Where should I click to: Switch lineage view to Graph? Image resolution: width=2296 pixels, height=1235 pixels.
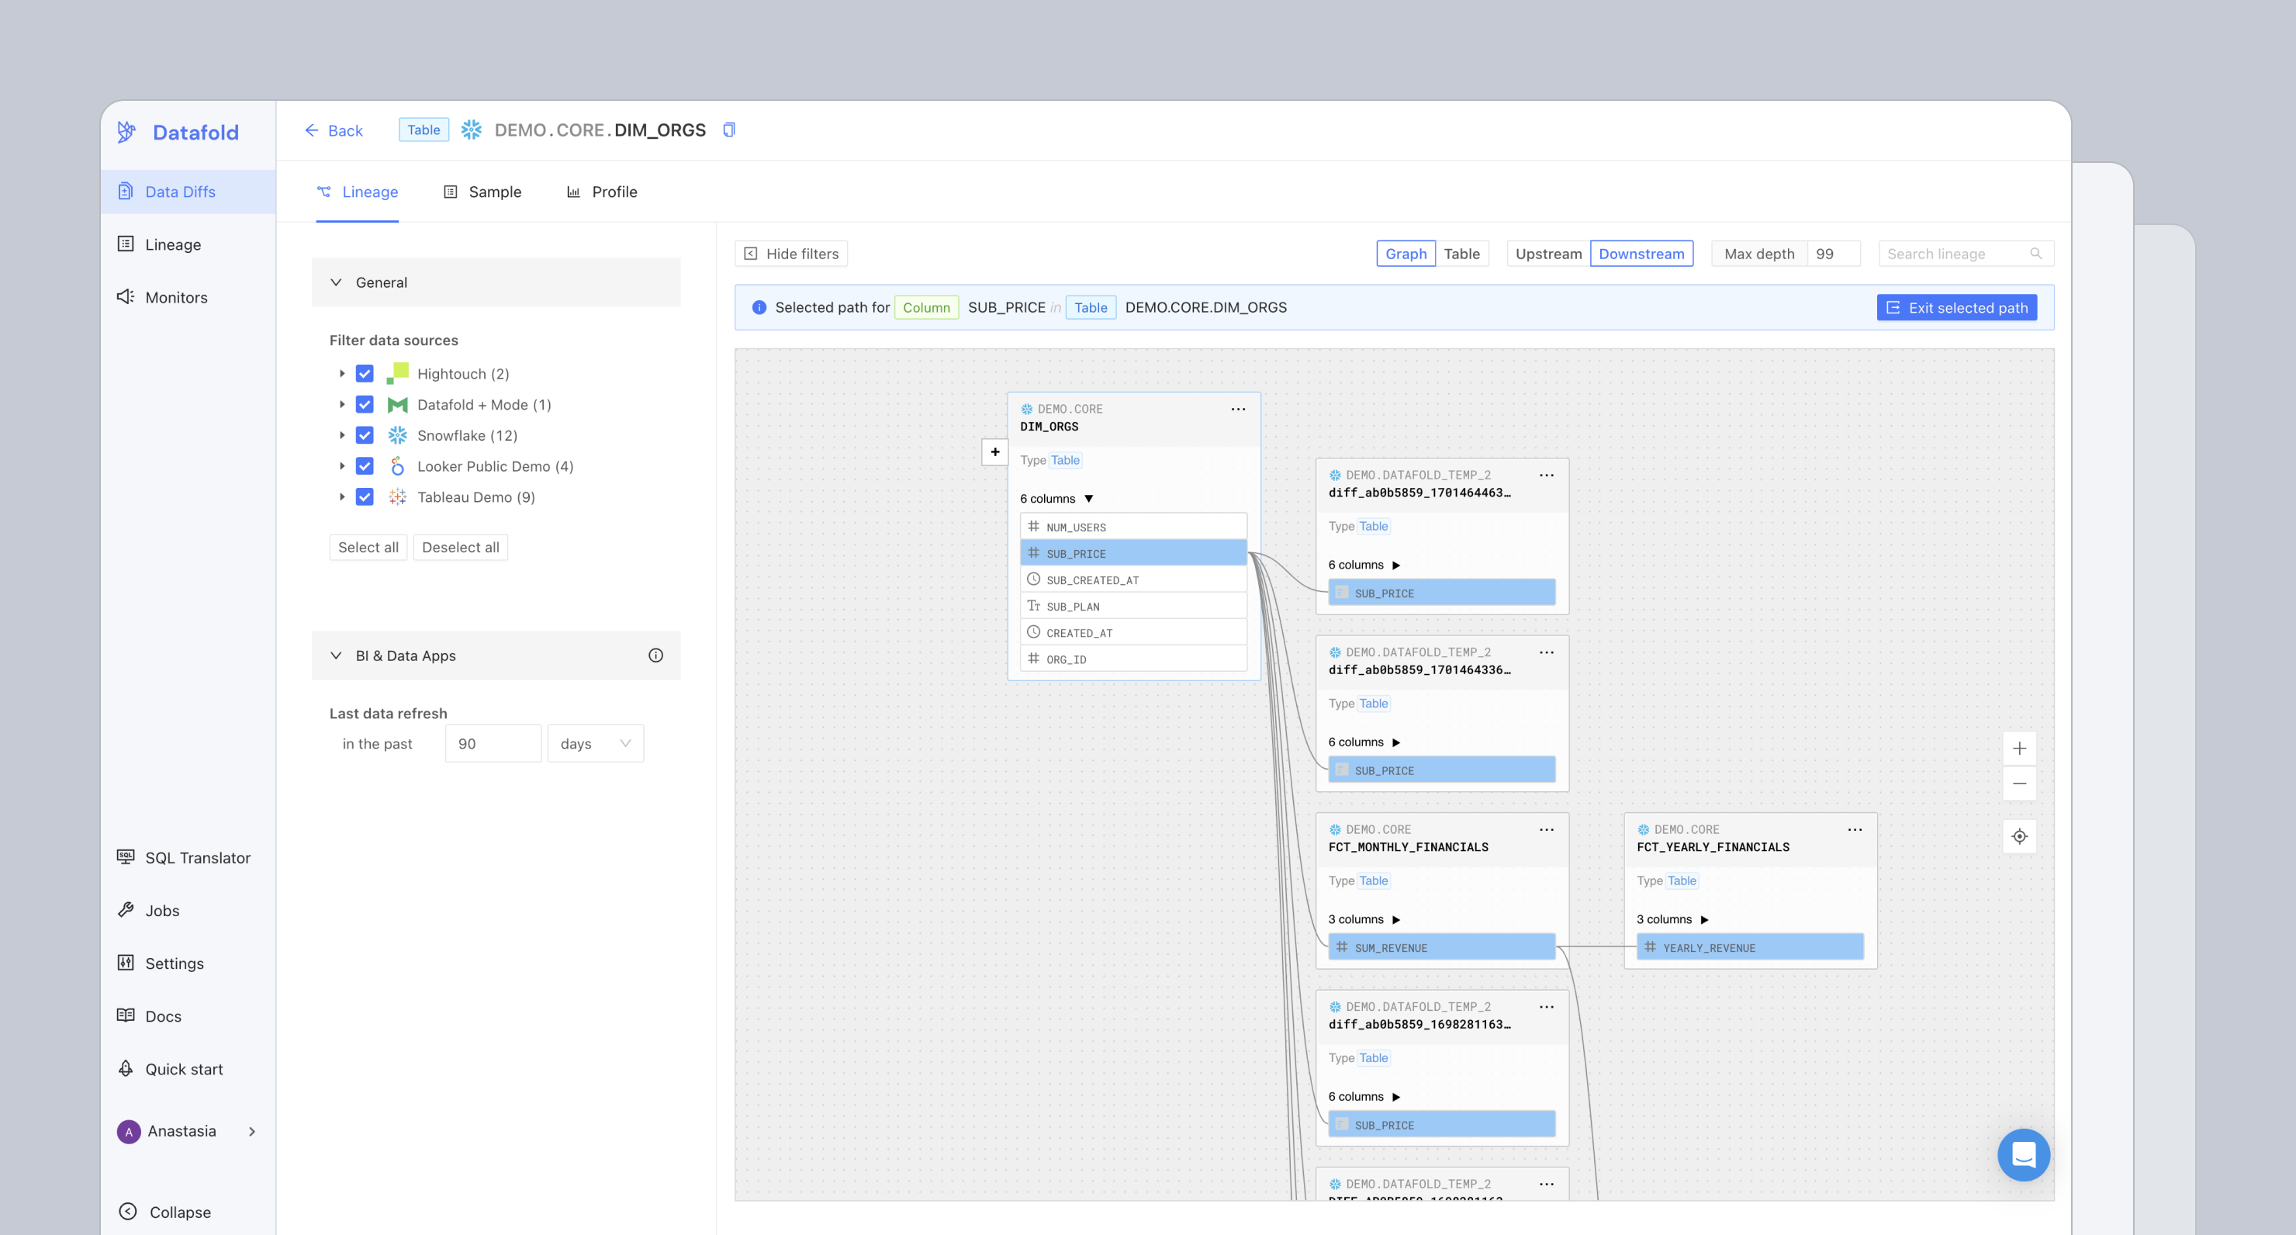pyautogui.click(x=1406, y=254)
